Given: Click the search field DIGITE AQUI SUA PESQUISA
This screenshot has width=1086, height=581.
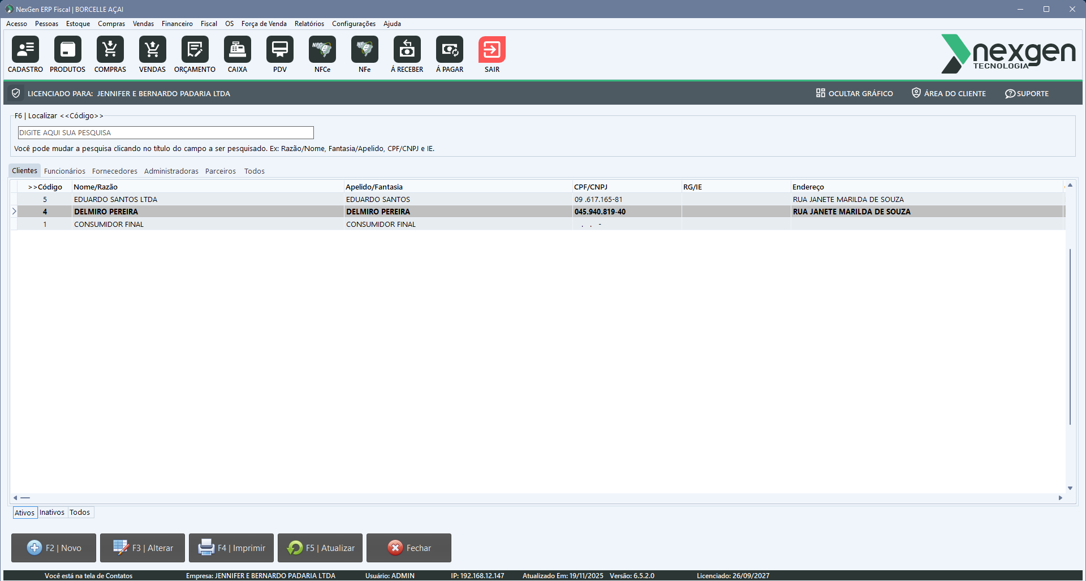Looking at the screenshot, I should tap(166, 133).
